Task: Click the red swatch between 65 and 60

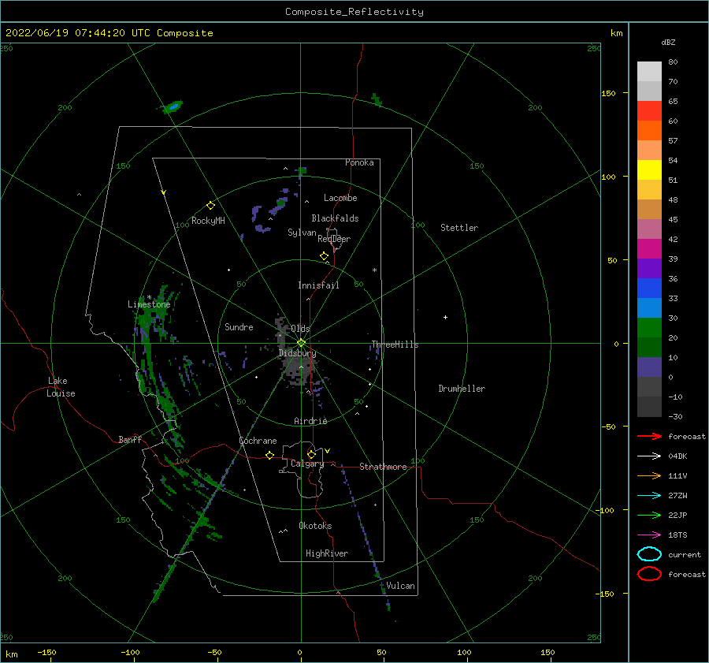Action: click(649, 110)
